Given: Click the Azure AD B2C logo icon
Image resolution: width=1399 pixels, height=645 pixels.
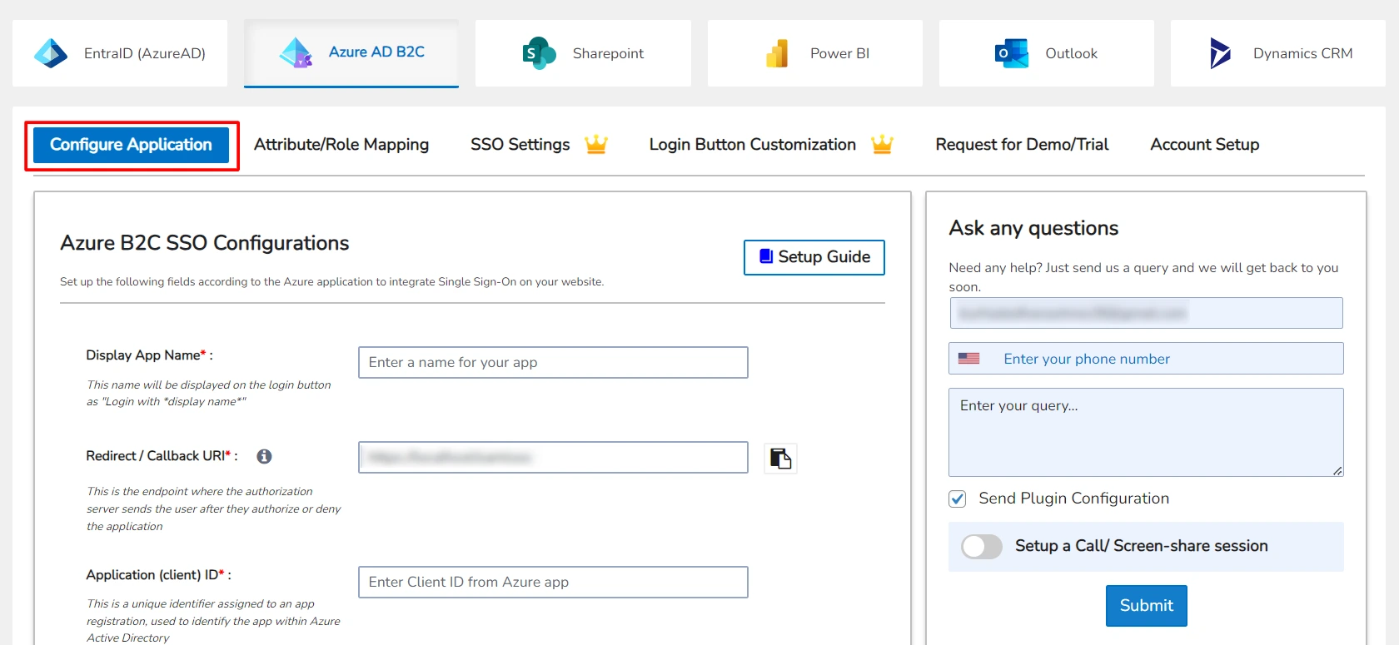Looking at the screenshot, I should click(x=296, y=52).
